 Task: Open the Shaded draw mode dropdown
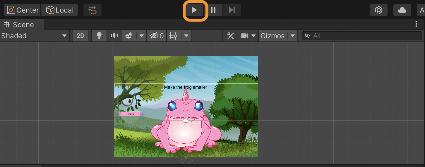pos(34,36)
